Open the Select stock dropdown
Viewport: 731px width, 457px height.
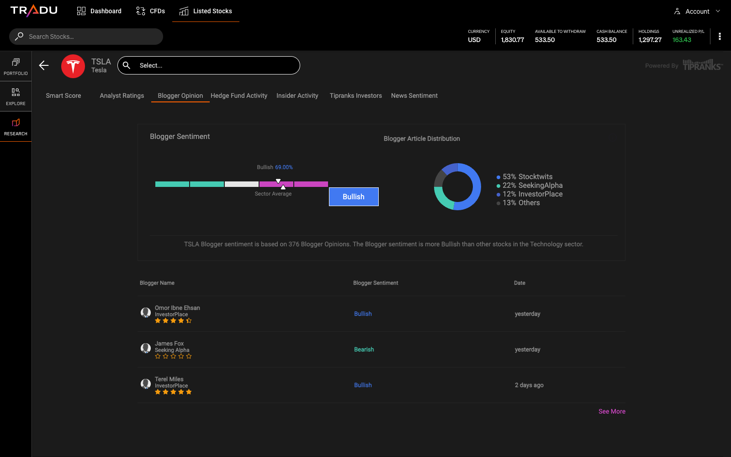[x=209, y=65]
